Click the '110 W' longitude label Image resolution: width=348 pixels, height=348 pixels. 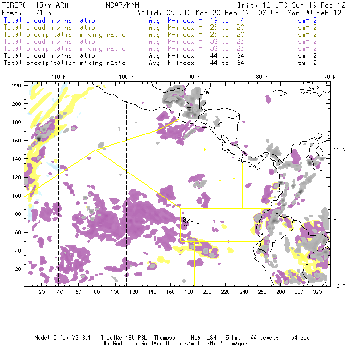(x=59, y=77)
